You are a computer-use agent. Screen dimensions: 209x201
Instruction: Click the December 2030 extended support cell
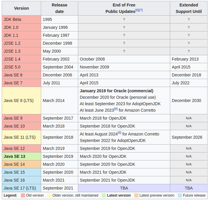pyautogui.click(x=189, y=101)
